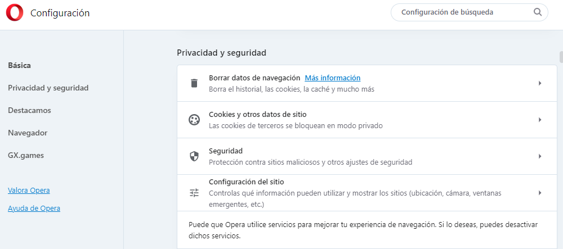The image size is (563, 249).
Task: Focus the Configuración de búsqueda field
Action: (470, 12)
